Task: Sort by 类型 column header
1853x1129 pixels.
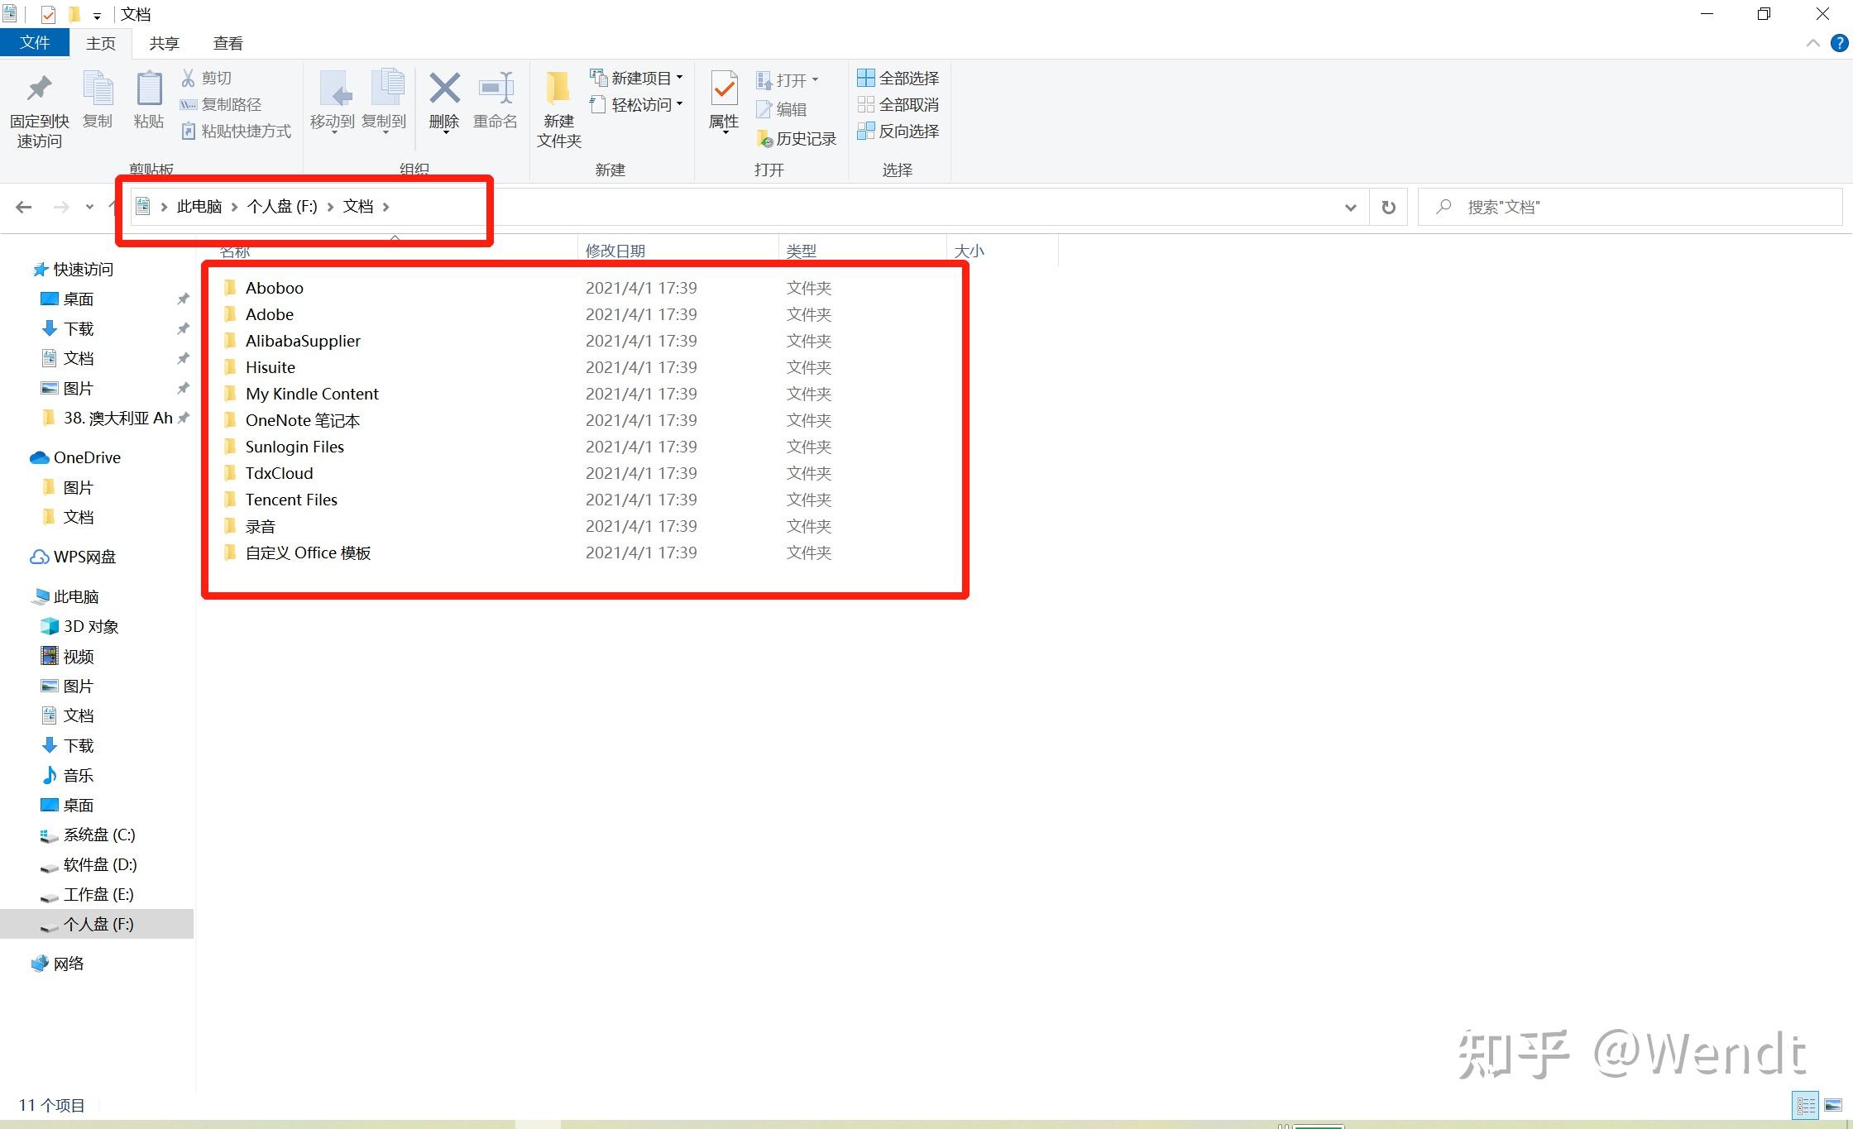Action: coord(801,251)
